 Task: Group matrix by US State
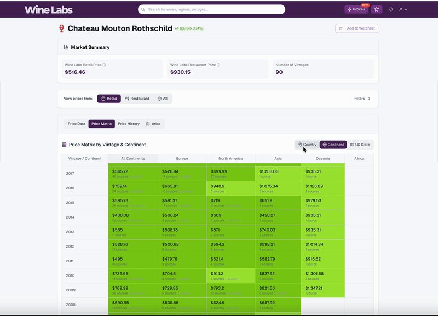(x=360, y=145)
